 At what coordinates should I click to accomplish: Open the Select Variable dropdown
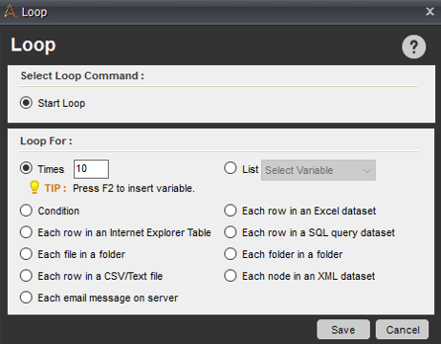319,170
